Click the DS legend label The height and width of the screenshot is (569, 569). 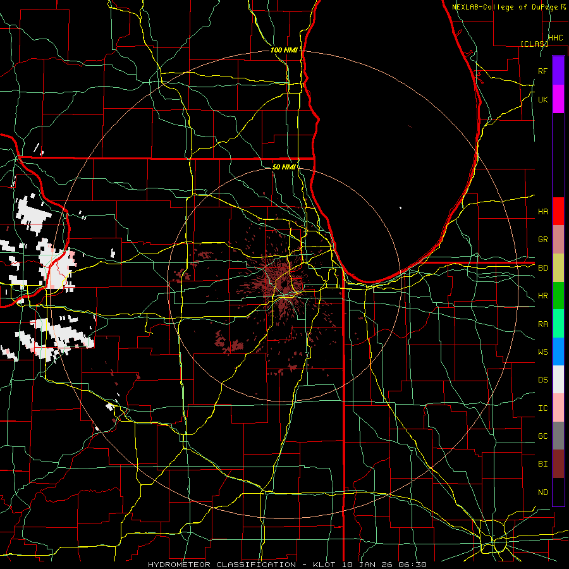542,379
